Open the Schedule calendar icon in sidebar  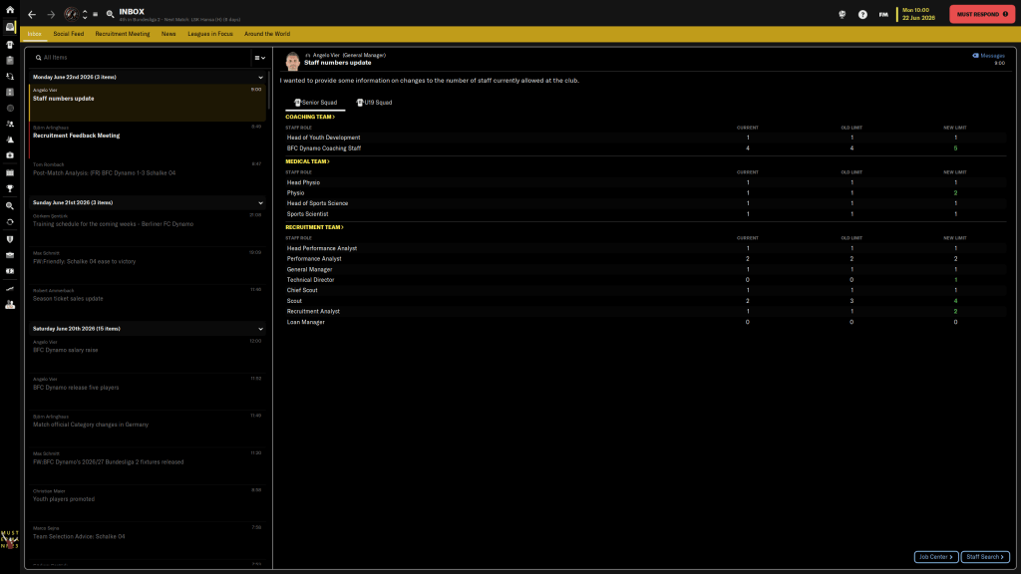9,171
